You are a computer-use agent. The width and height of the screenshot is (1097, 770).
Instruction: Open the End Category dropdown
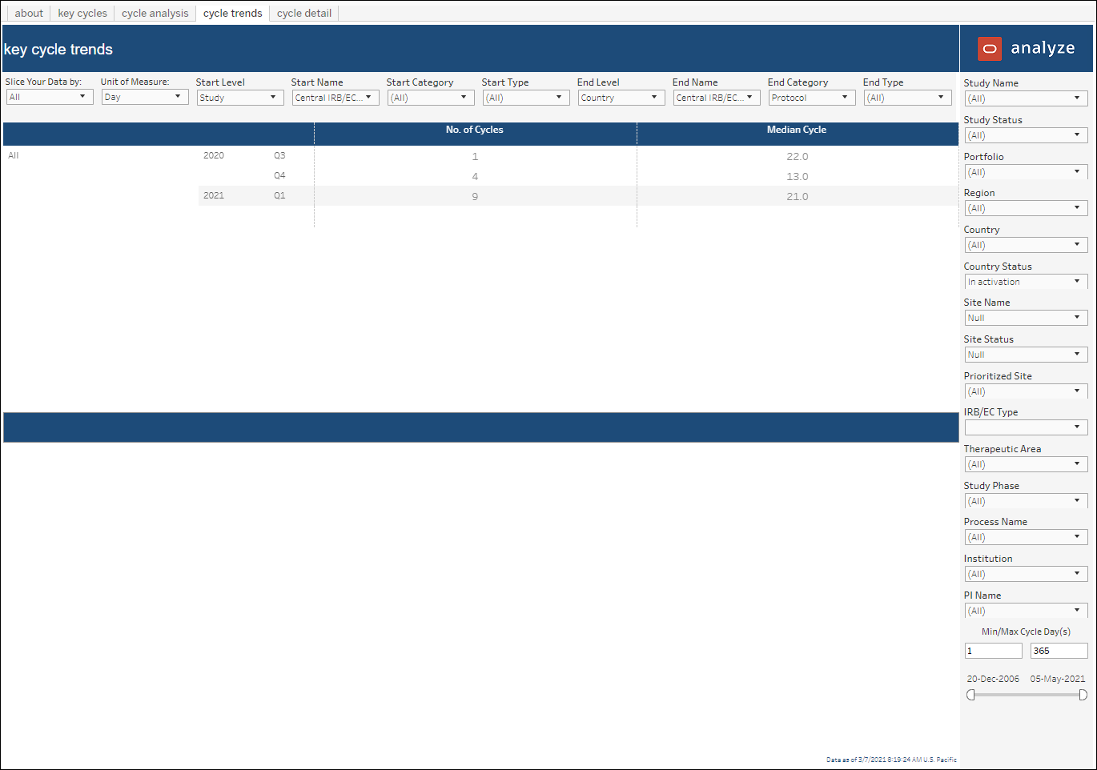click(x=812, y=98)
